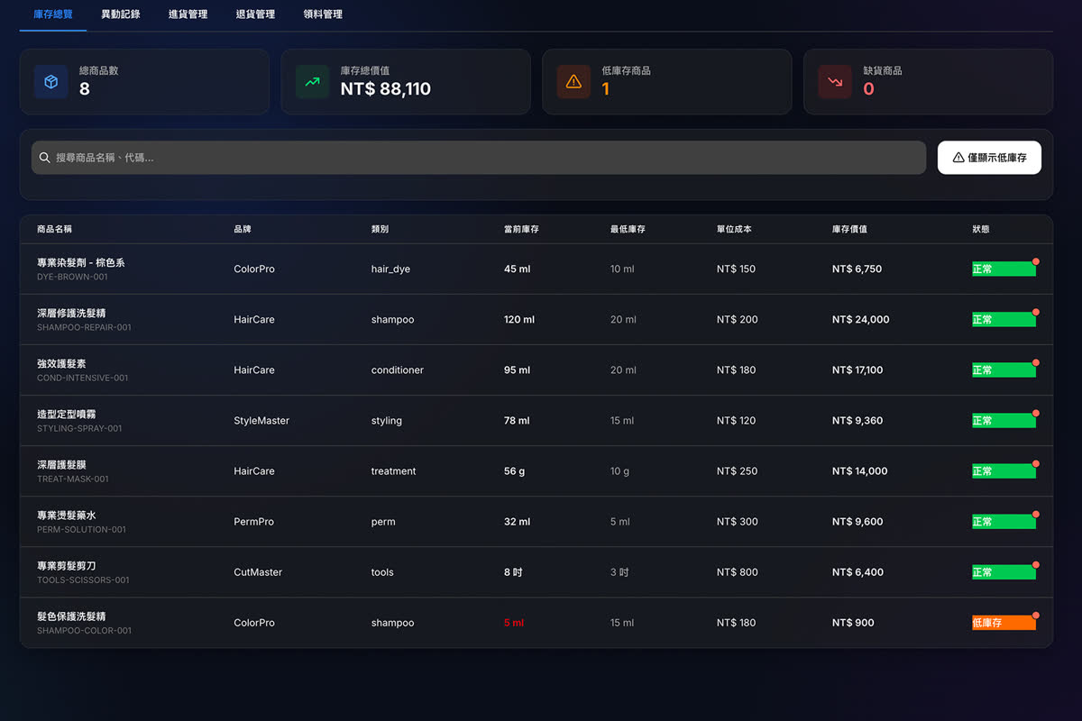The height and width of the screenshot is (721, 1082).
Task: Click the green trending-up icon for 庫存總價值
Action: (313, 82)
